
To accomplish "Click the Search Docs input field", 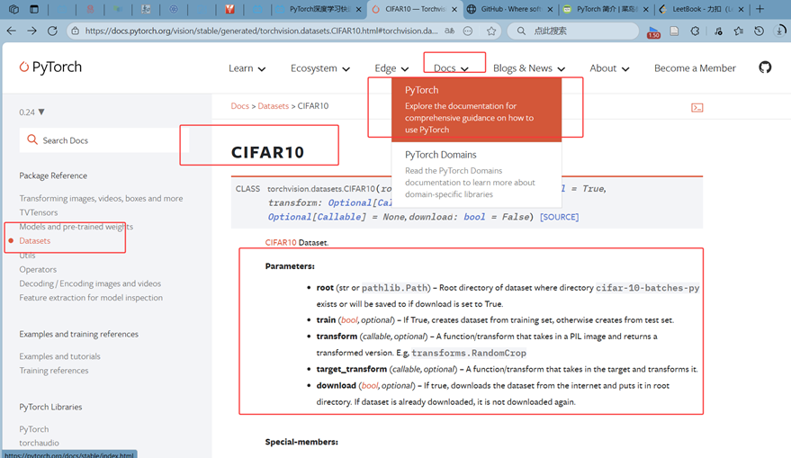I will [x=104, y=140].
